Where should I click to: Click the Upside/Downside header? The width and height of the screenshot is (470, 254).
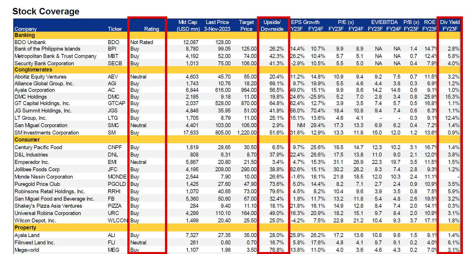pos(272,25)
